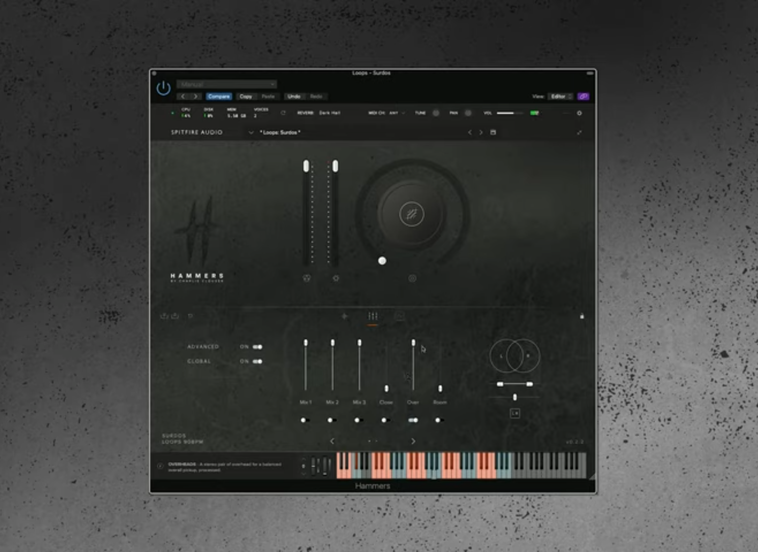Click the small icon below the big knob

(x=412, y=278)
